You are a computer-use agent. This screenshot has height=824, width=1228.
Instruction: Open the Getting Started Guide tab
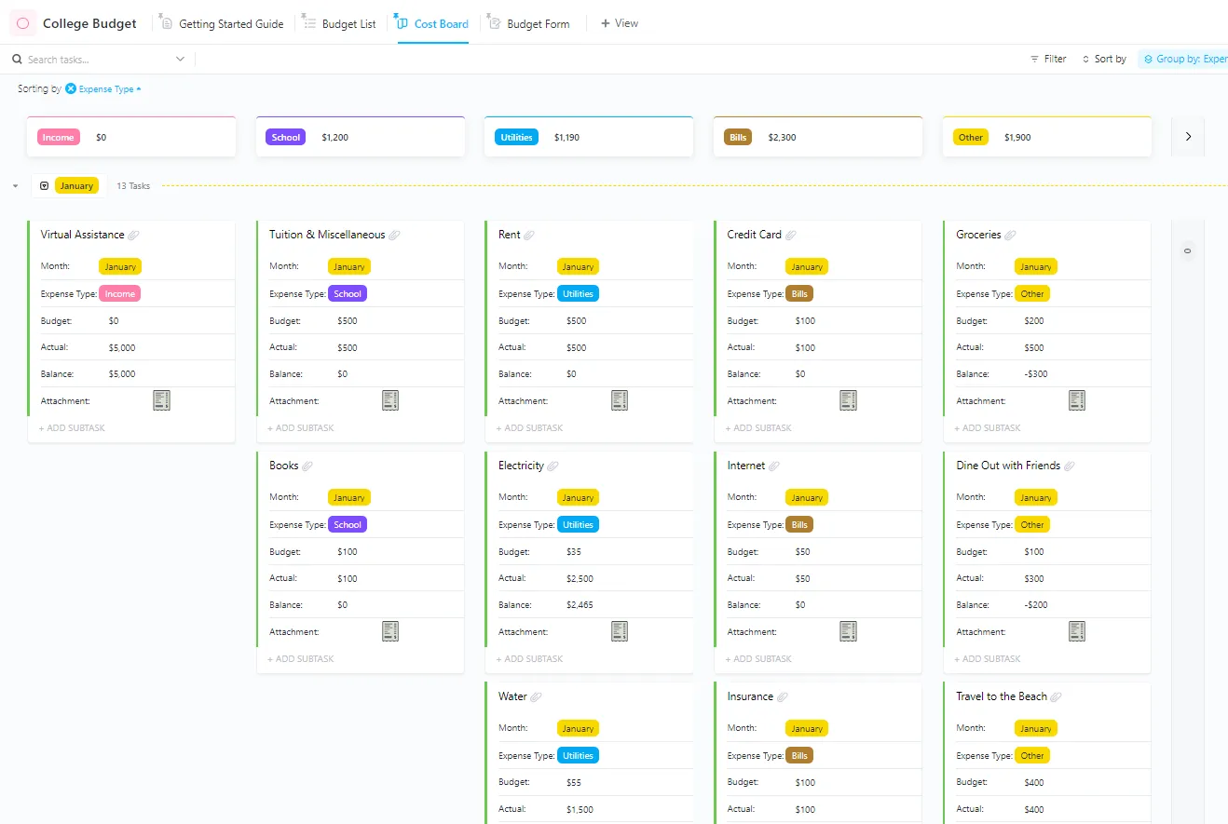[222, 23]
